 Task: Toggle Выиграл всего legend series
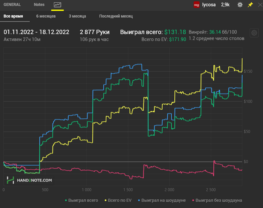(82, 200)
